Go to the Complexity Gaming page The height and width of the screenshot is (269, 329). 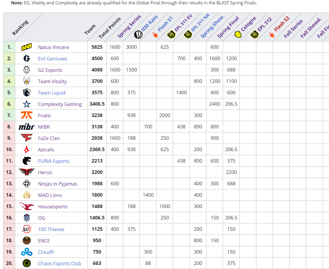pos(60,104)
